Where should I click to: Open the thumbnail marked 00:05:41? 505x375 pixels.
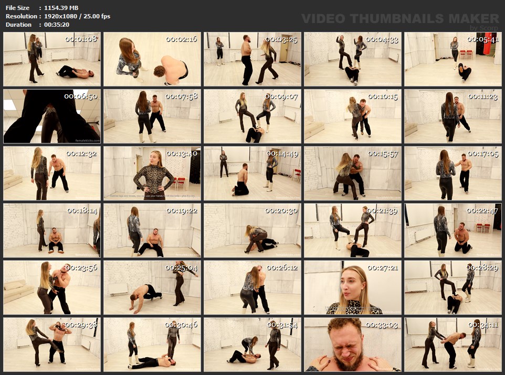(453, 59)
